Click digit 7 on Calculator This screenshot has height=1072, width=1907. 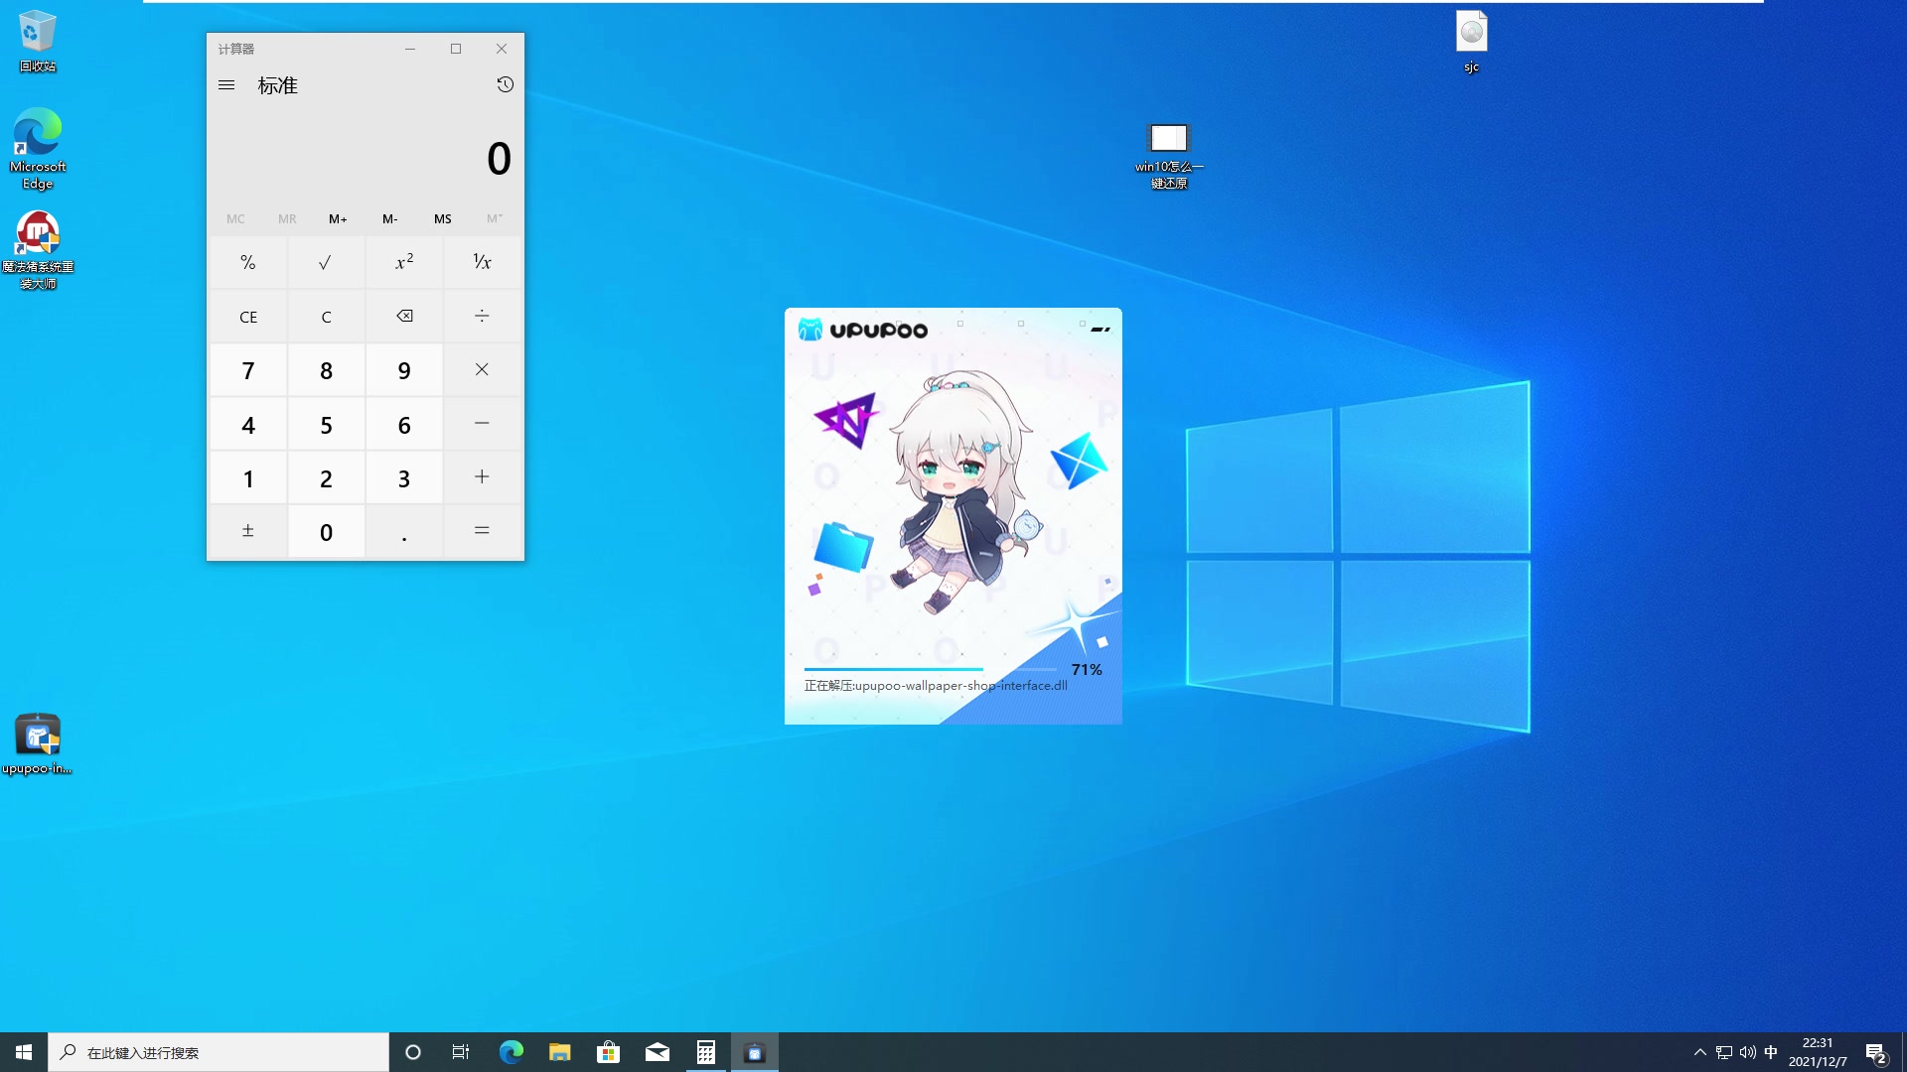[x=248, y=370]
